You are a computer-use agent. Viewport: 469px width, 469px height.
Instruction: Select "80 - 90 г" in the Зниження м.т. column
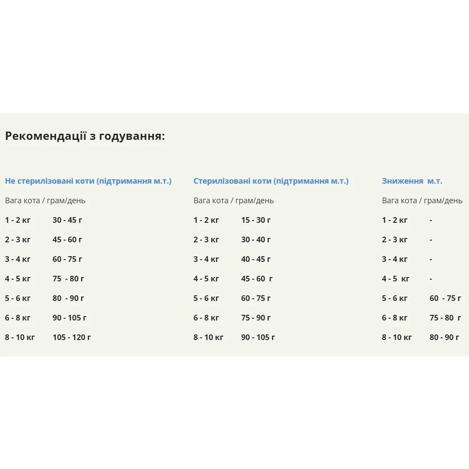[444, 337]
